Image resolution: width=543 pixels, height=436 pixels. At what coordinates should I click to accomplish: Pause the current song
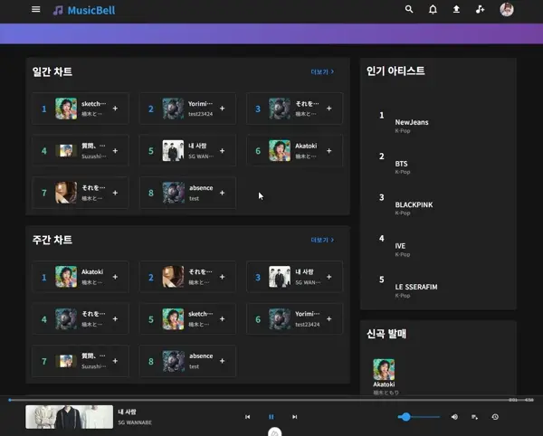click(x=271, y=417)
